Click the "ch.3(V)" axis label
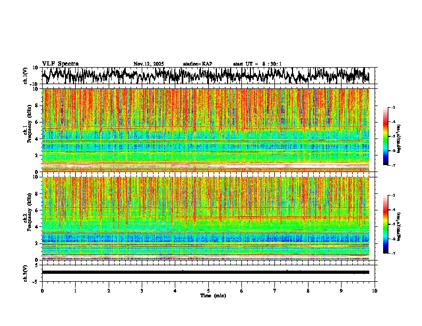422x326 pixels. [x=26, y=273]
